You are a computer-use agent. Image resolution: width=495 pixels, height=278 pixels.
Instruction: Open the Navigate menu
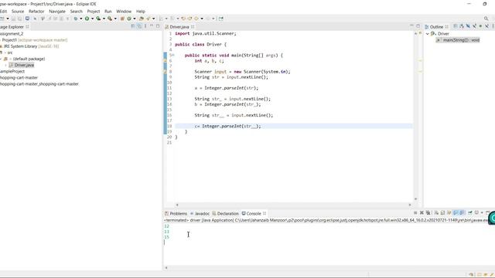[57, 12]
